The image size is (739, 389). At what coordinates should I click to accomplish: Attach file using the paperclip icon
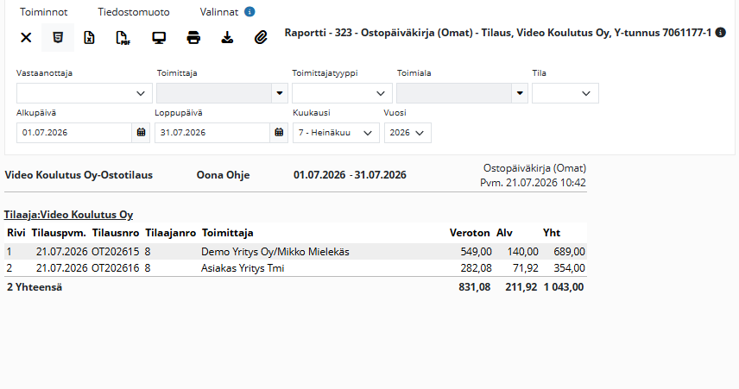261,37
